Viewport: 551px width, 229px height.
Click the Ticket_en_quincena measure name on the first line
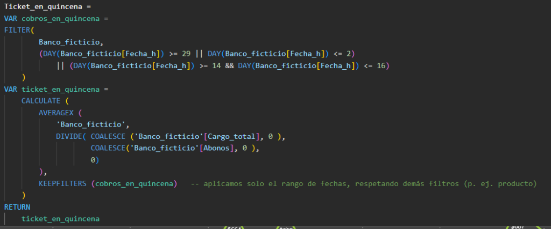[x=41, y=6]
